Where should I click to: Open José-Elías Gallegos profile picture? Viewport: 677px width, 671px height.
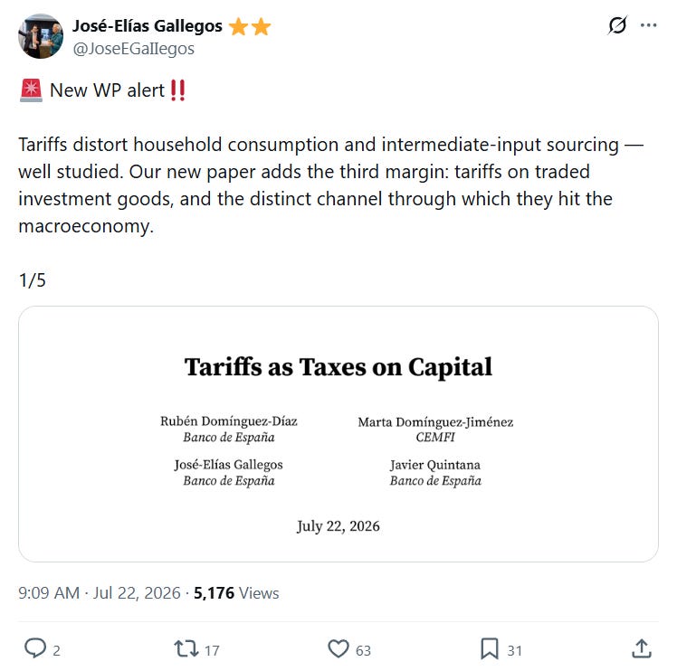(41, 36)
